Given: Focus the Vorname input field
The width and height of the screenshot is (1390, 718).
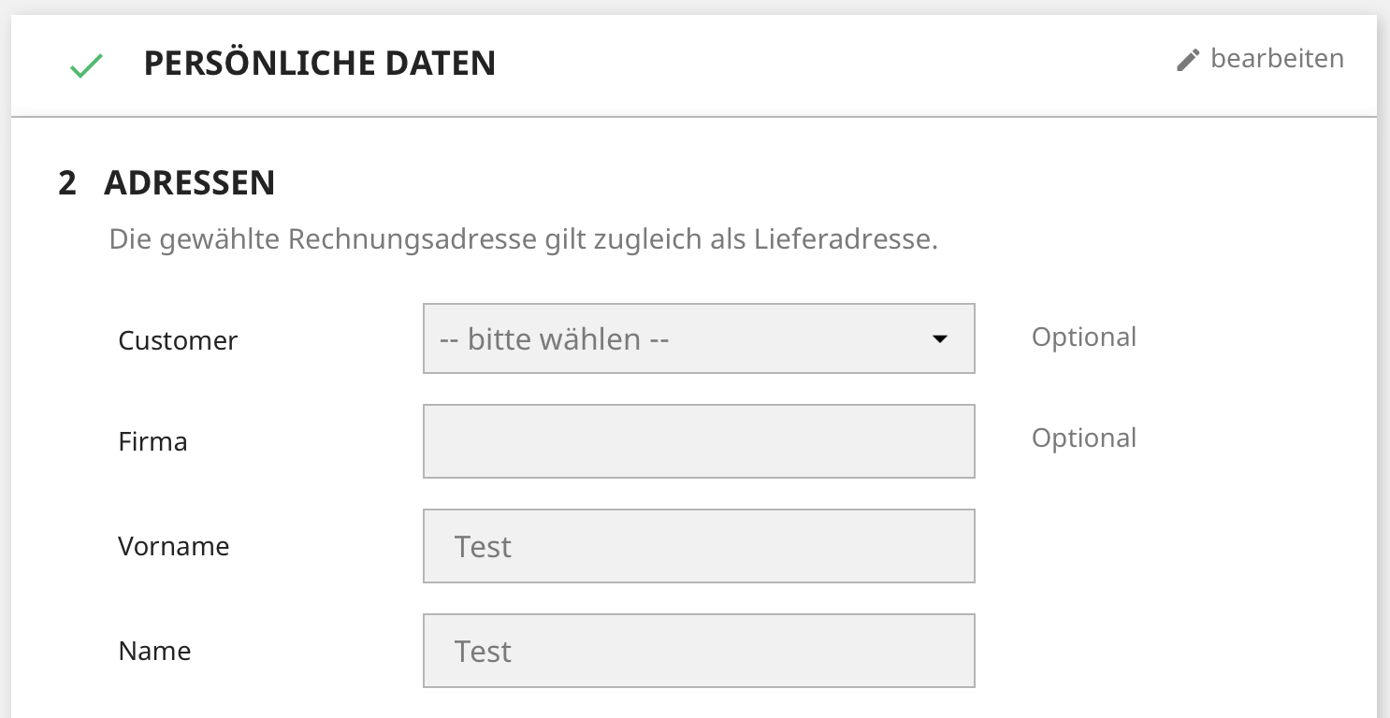Looking at the screenshot, I should 699,546.
